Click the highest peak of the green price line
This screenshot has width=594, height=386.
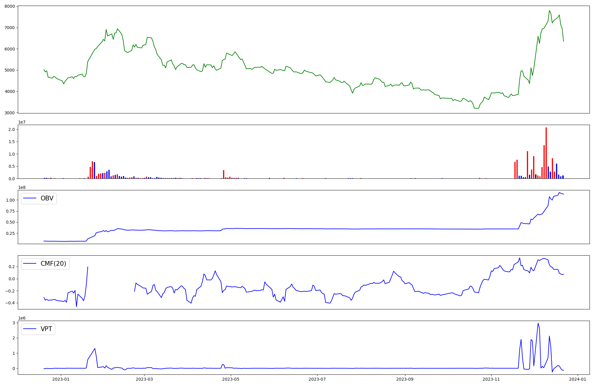[549, 11]
